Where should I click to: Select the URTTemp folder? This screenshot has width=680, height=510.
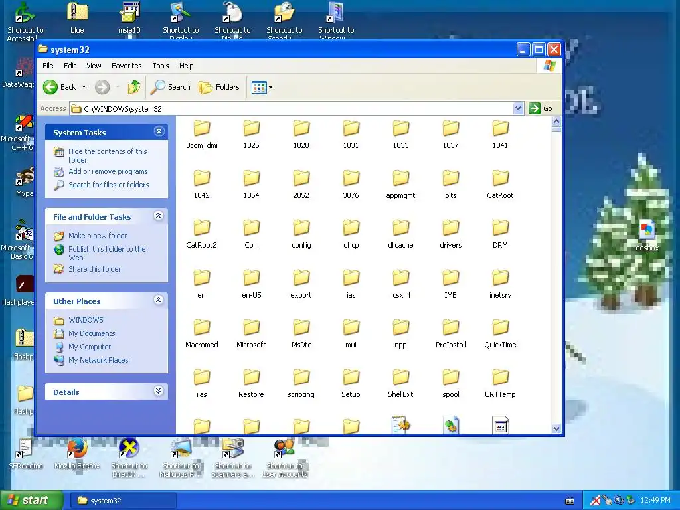pyautogui.click(x=500, y=384)
